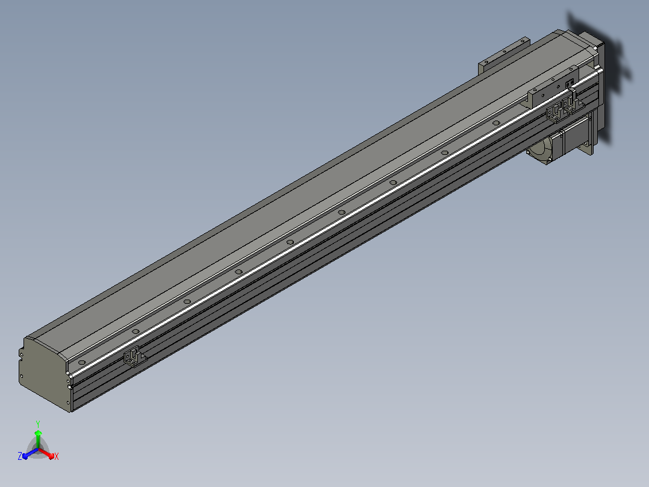Click the blue Z axis arrow of the triad
The height and width of the screenshot is (487, 649).
pos(30,454)
